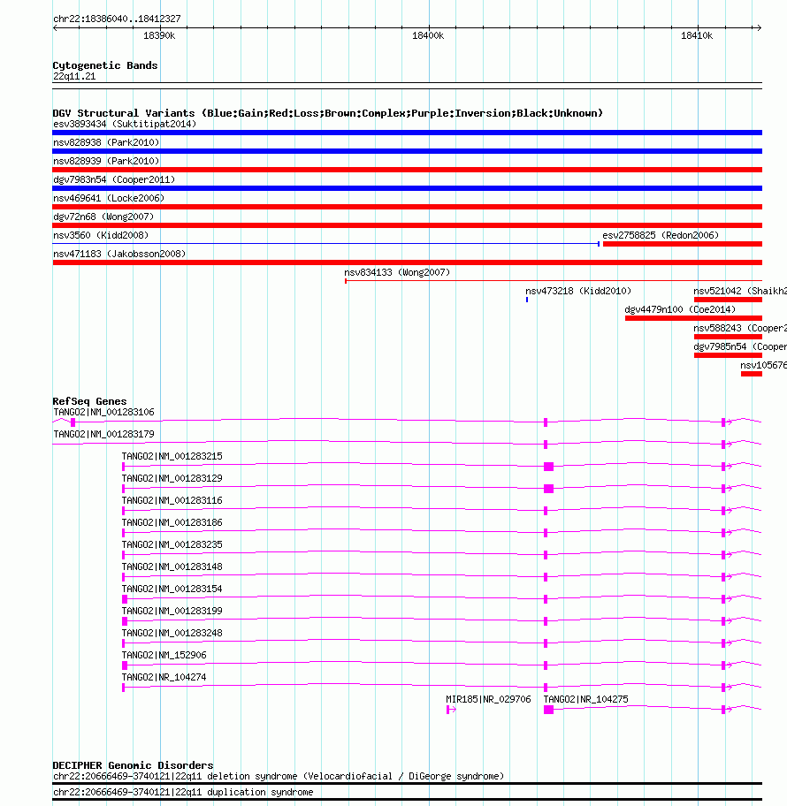This screenshot has height=806, width=787.
Task: Open the 22q11 duplication syndrome entry
Action: [x=183, y=792]
